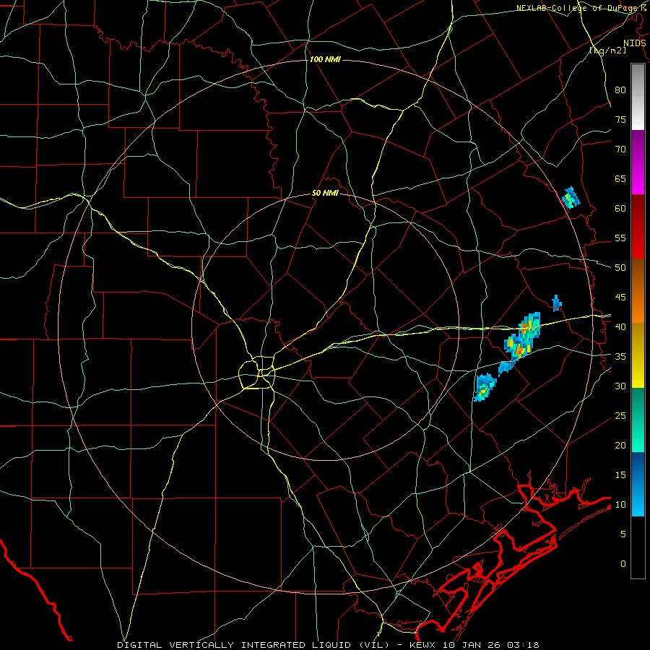Click the "NIDS" label above the scale
The height and width of the screenshot is (650, 650).
click(x=634, y=43)
